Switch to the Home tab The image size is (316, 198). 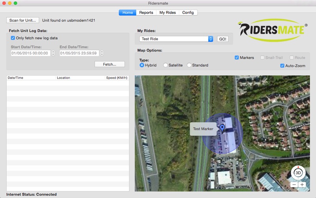point(128,13)
